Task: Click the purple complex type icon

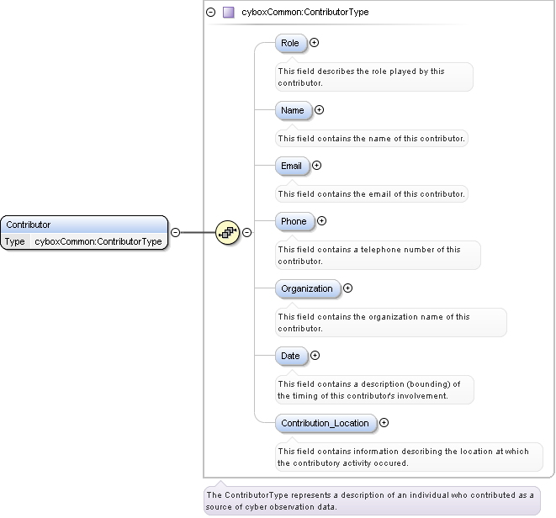Action: (228, 13)
